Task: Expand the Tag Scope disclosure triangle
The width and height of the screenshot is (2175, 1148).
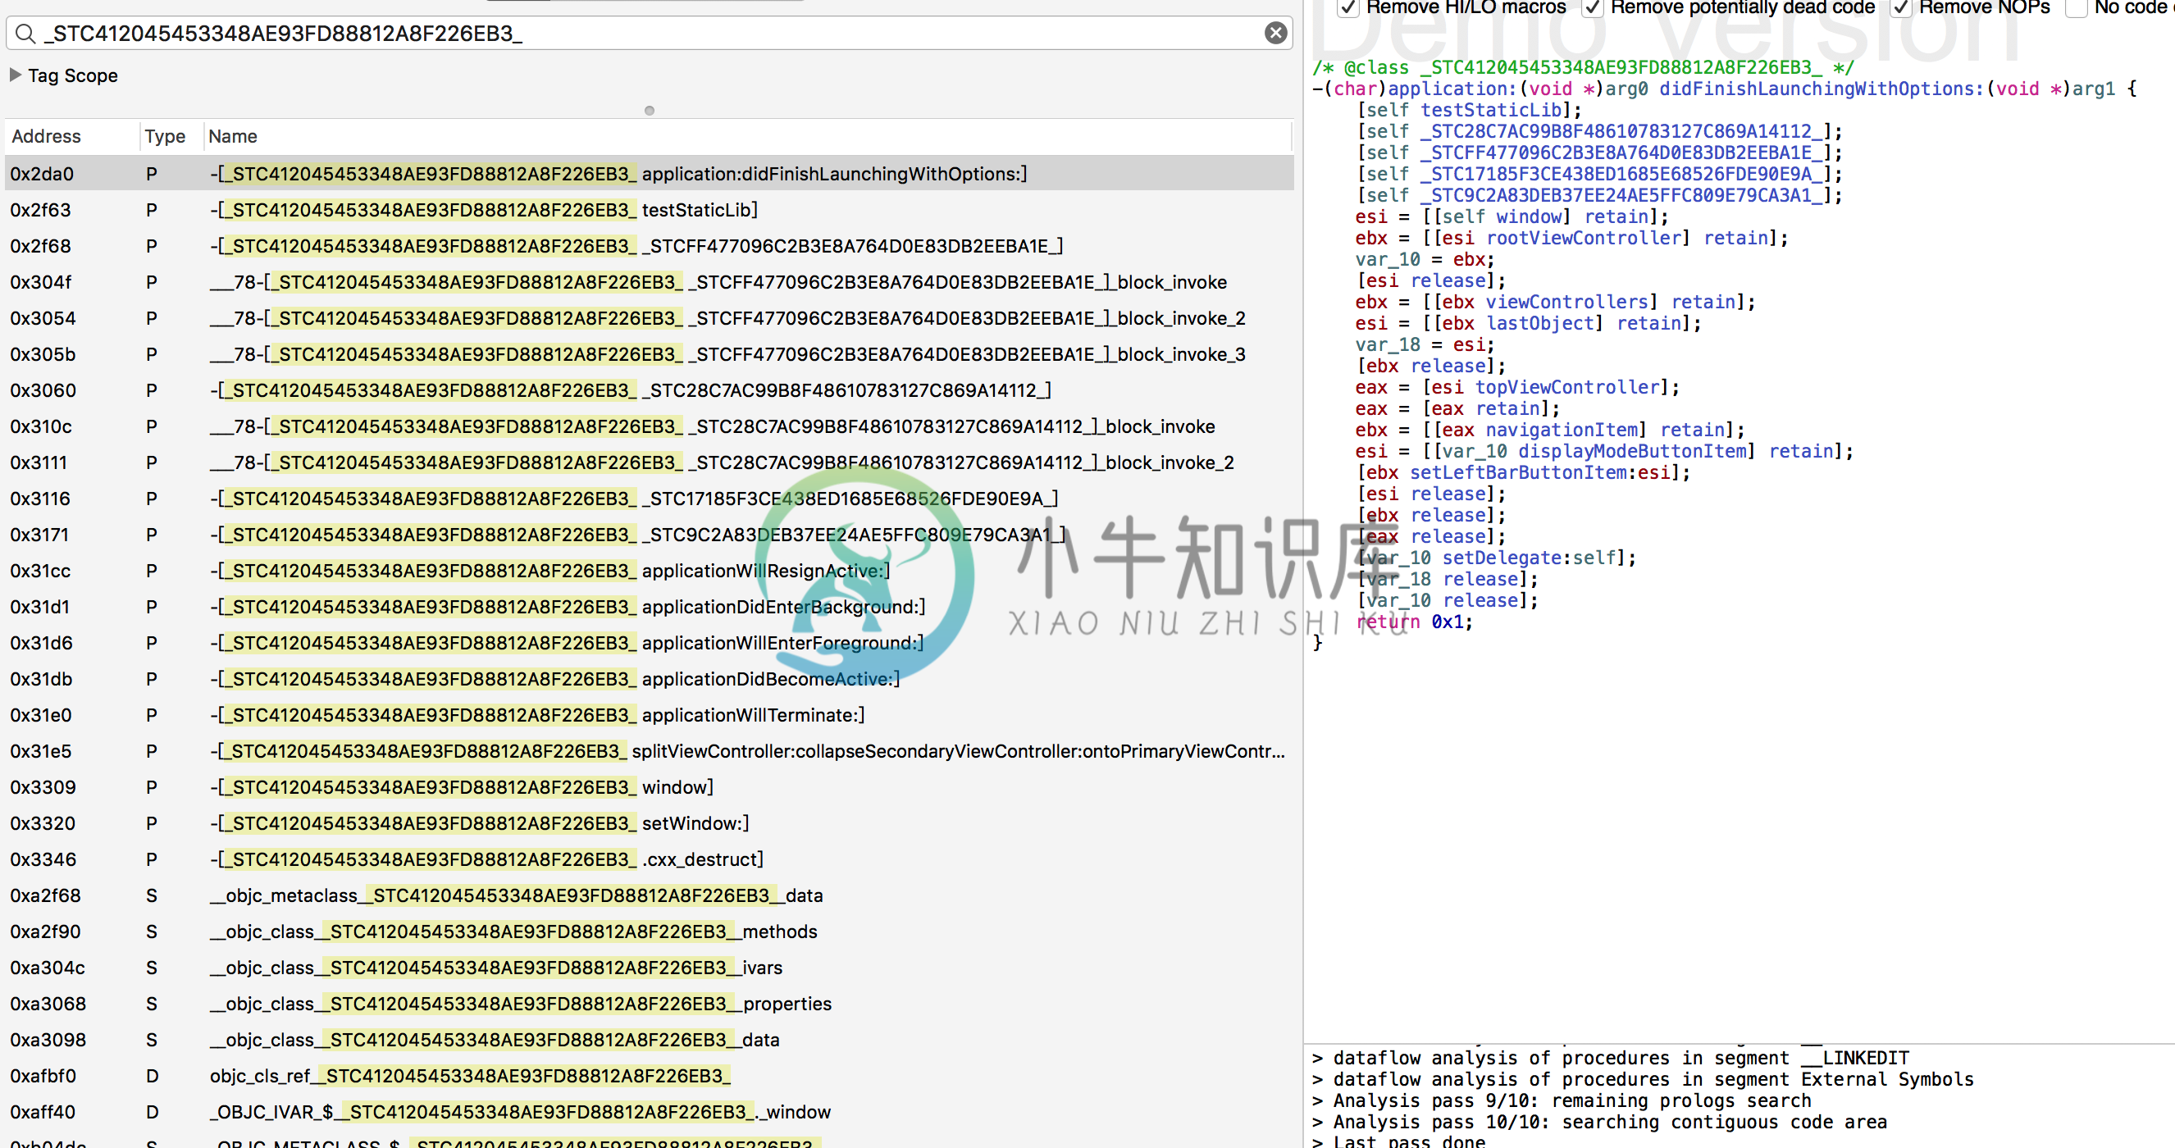Action: click(16, 75)
